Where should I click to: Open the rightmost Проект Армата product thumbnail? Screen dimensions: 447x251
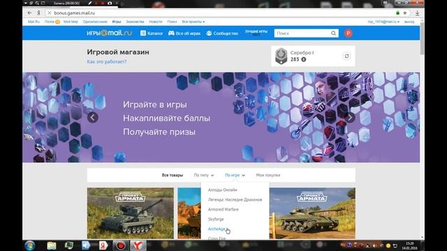[312, 213]
